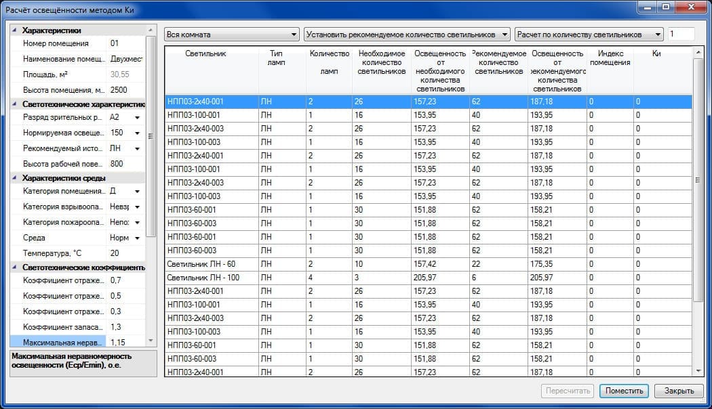Click the Температура value 20
Image resolution: width=712 pixels, height=409 pixels.
click(x=125, y=253)
